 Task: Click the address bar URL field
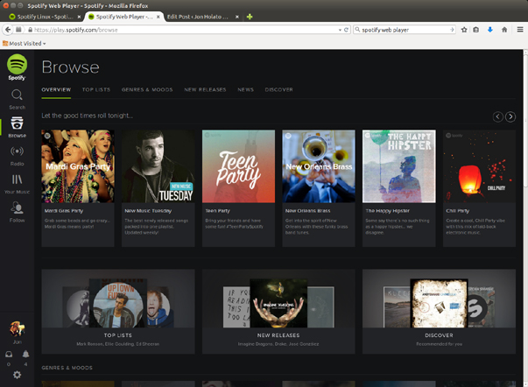click(186, 30)
